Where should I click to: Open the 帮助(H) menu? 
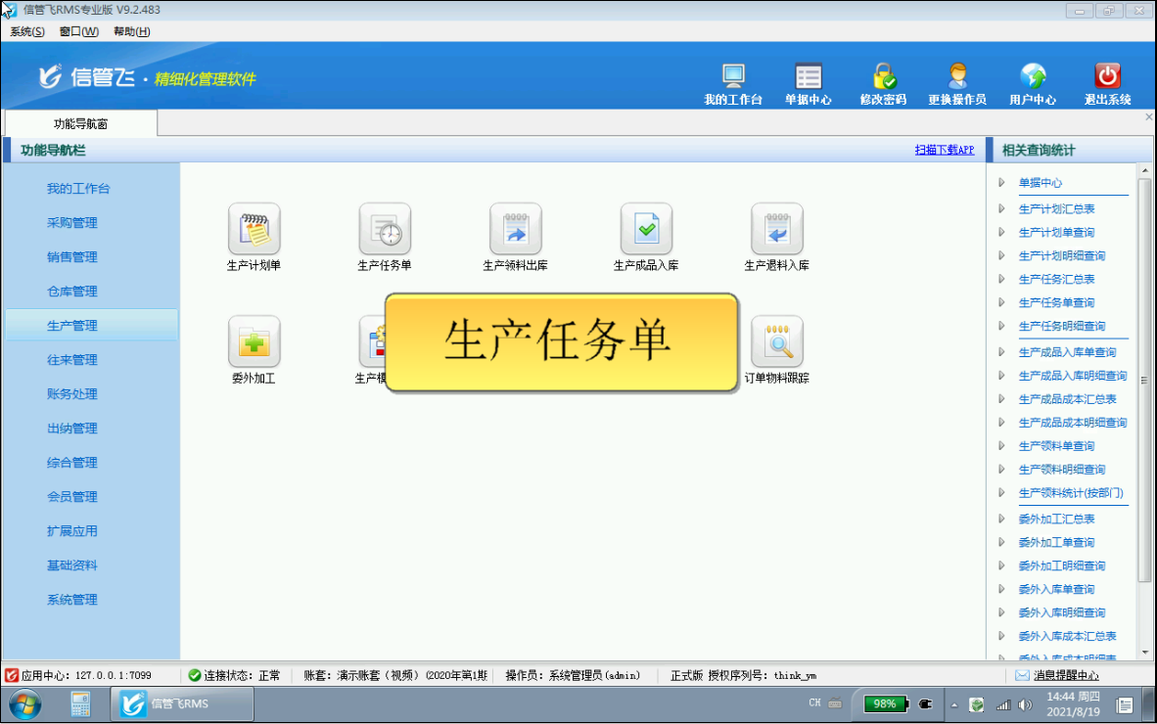131,31
